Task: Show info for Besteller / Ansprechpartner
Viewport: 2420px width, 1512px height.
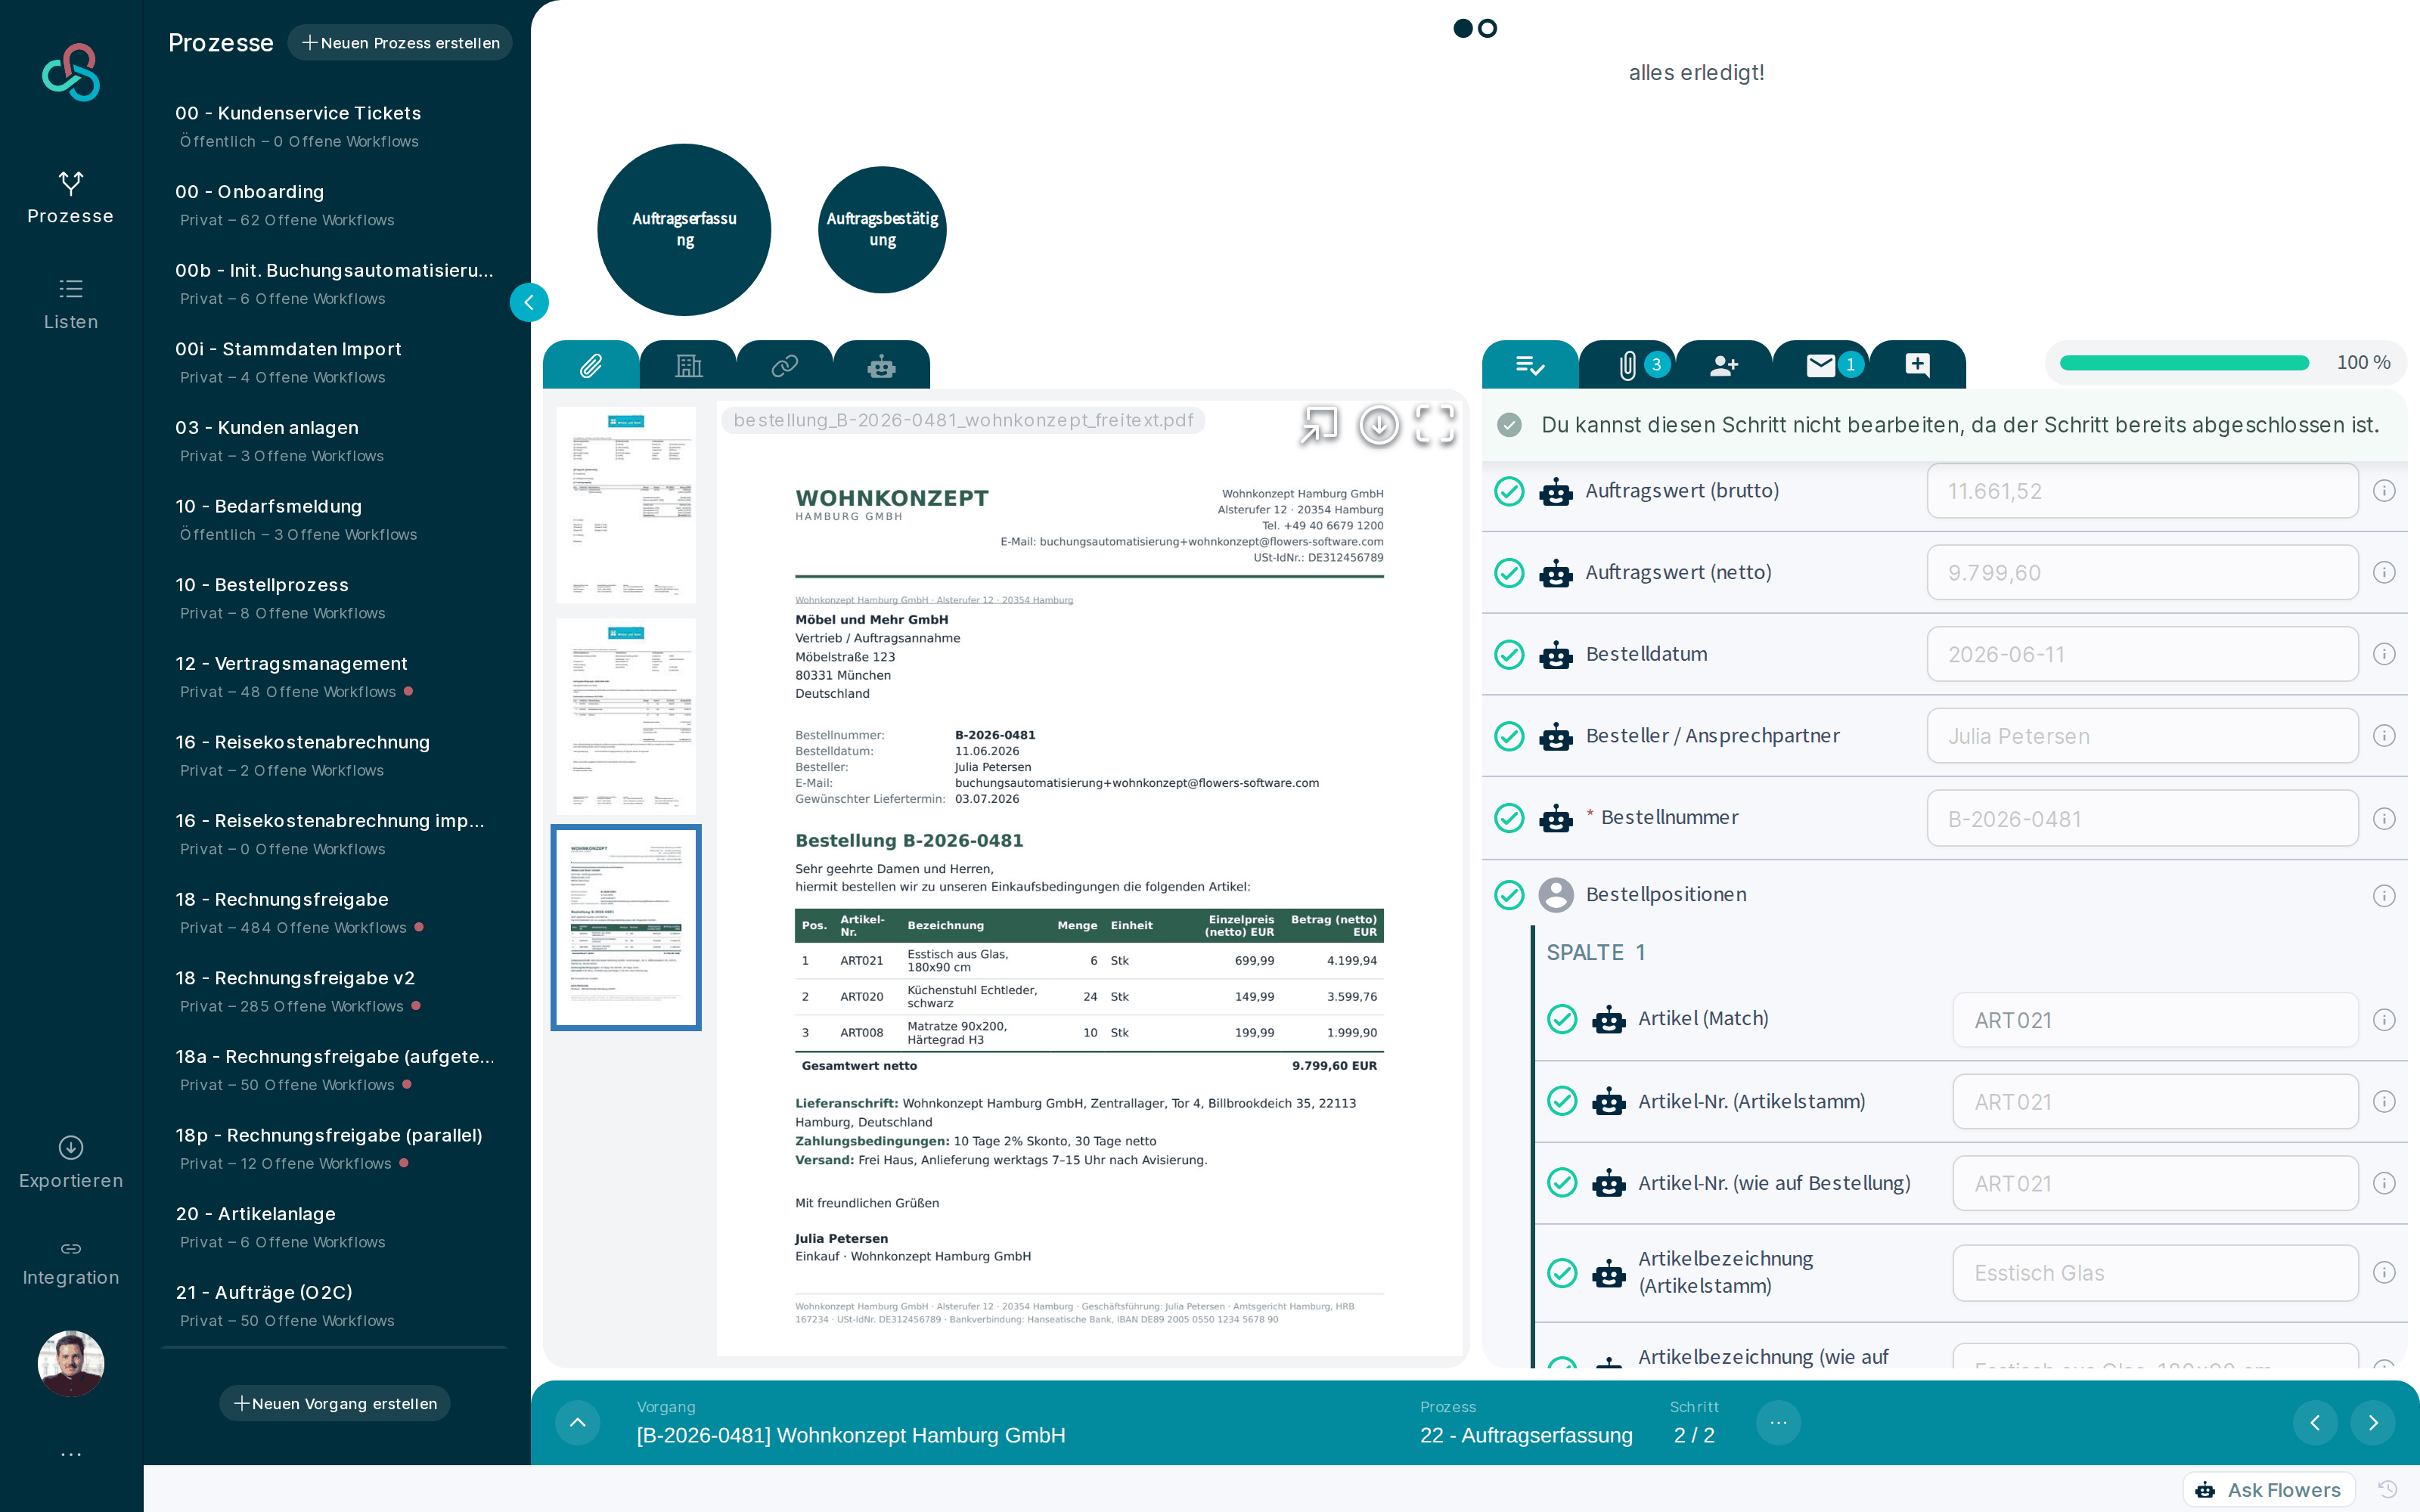Action: tap(2384, 736)
